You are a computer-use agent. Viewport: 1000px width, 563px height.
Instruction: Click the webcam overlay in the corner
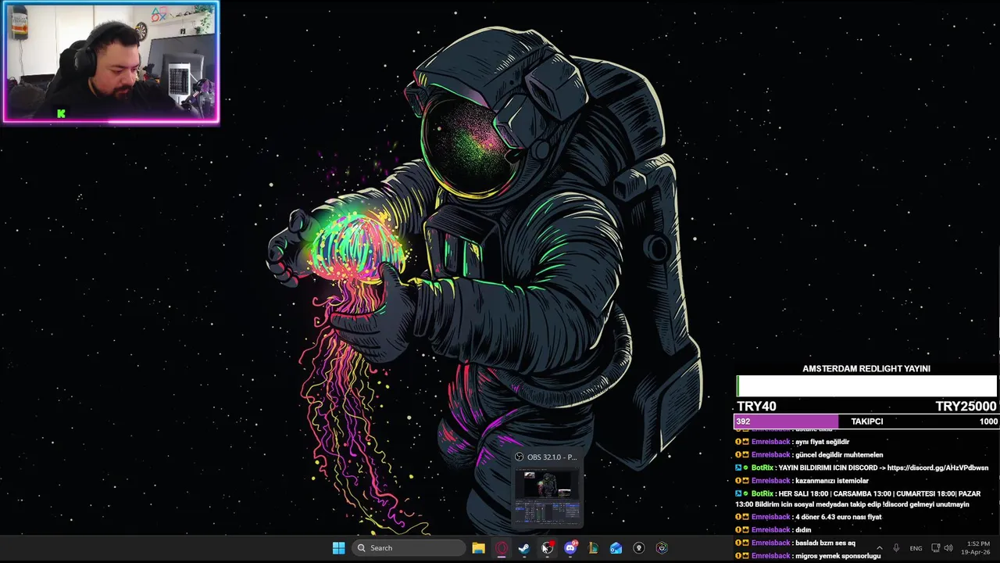pyautogui.click(x=111, y=63)
